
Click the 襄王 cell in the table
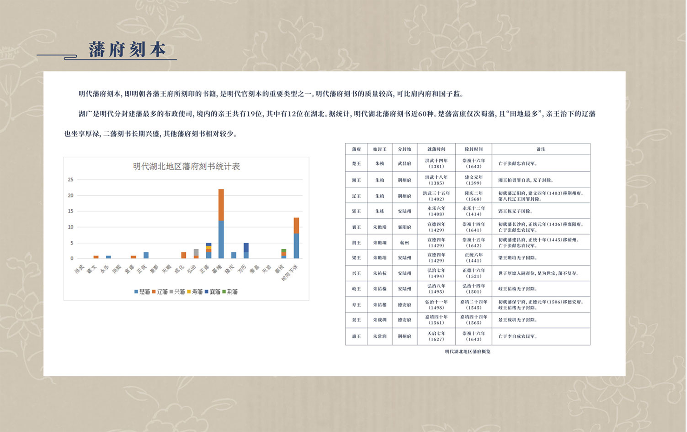pos(356,227)
